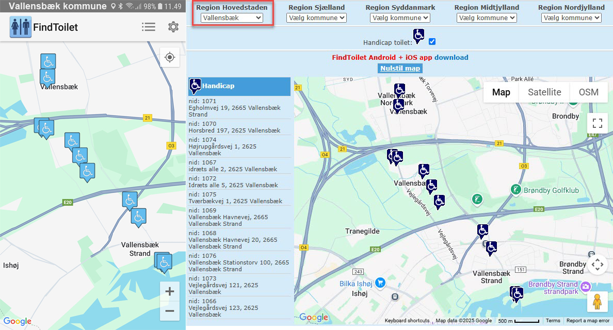Open the map camera pan control
613x330 pixels.
pos(598,265)
